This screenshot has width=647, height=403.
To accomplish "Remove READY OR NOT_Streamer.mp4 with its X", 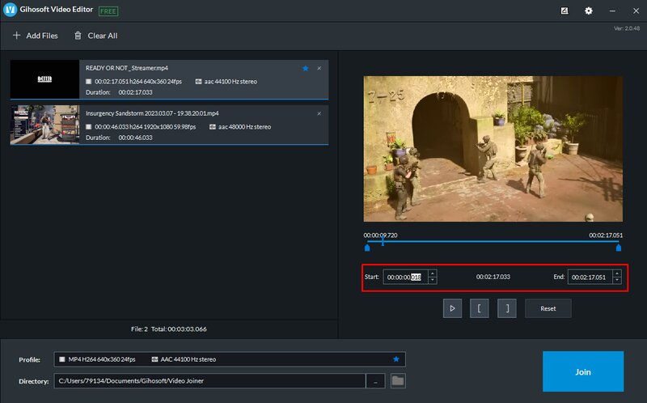I will [x=319, y=68].
